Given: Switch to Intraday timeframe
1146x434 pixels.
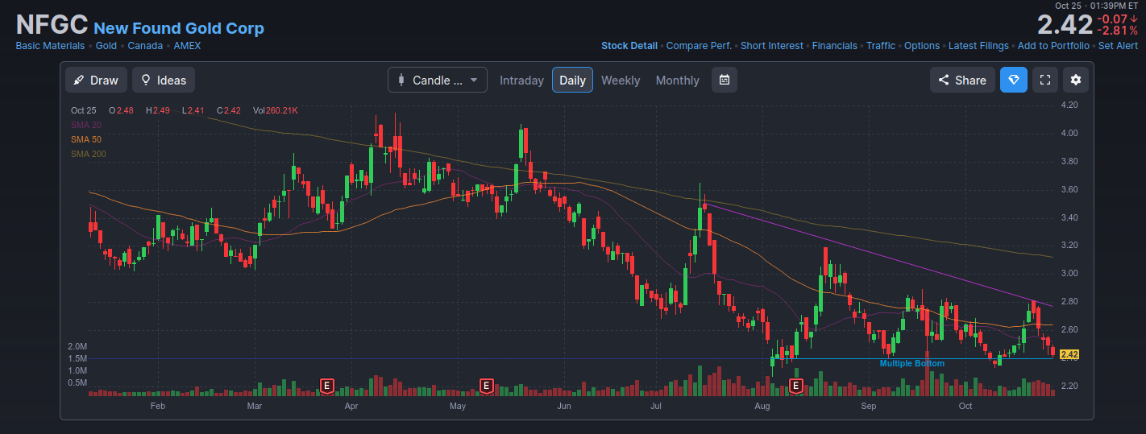Looking at the screenshot, I should [521, 80].
